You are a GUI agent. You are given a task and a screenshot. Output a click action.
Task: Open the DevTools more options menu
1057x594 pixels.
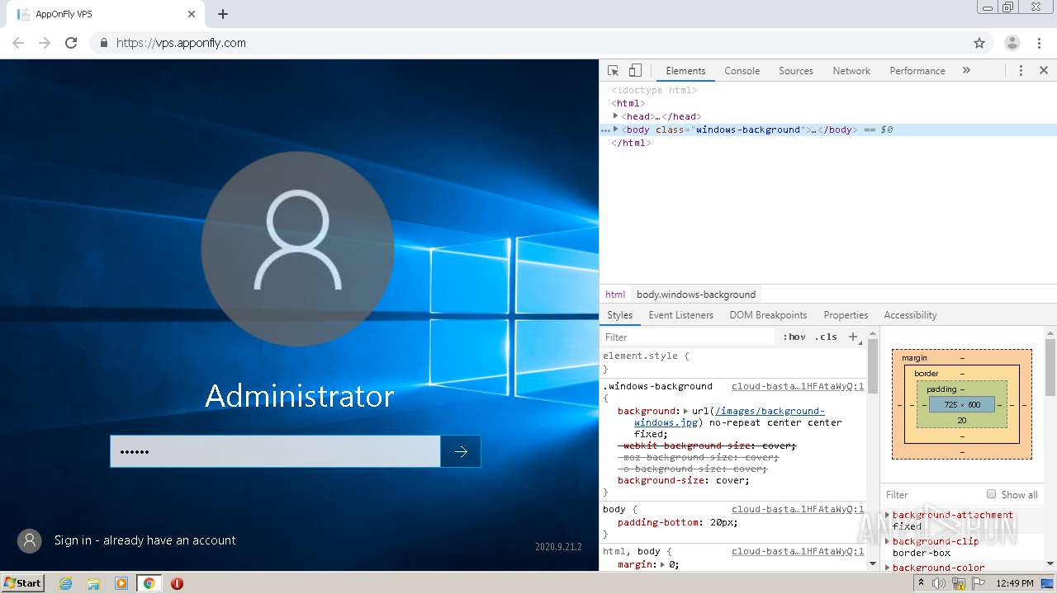1021,71
